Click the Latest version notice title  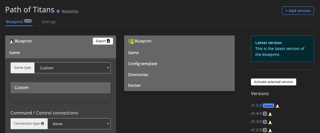click(268, 43)
